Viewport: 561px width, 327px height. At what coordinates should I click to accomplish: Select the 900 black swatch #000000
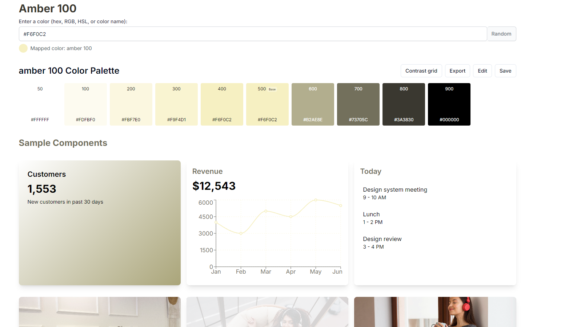coord(449,104)
